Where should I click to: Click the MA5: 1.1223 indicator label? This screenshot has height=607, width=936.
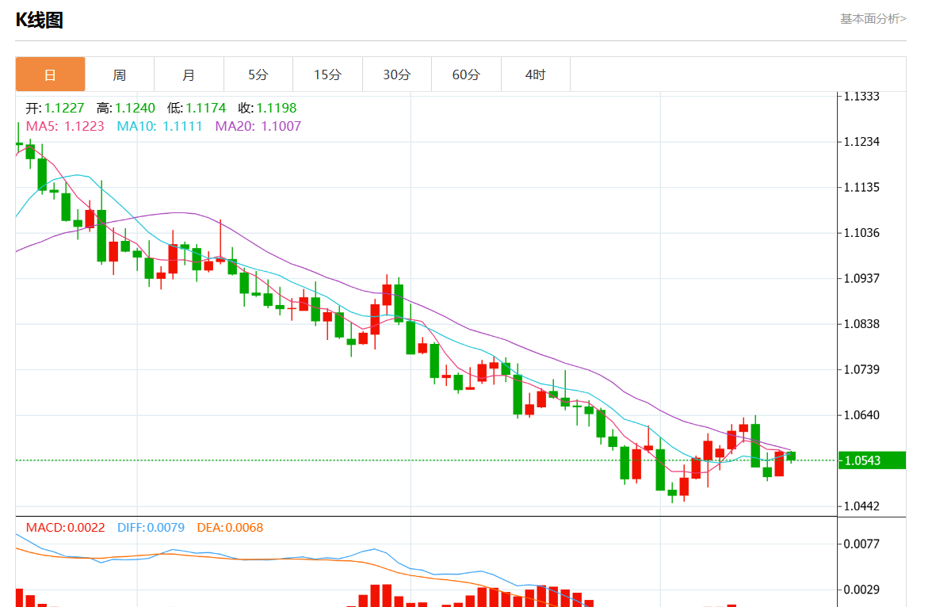pos(65,127)
